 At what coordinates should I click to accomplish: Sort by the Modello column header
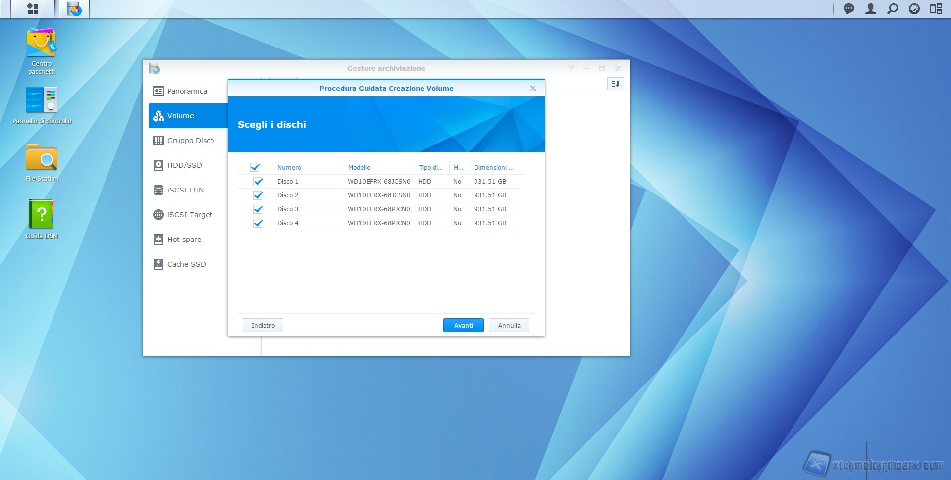[x=359, y=168]
